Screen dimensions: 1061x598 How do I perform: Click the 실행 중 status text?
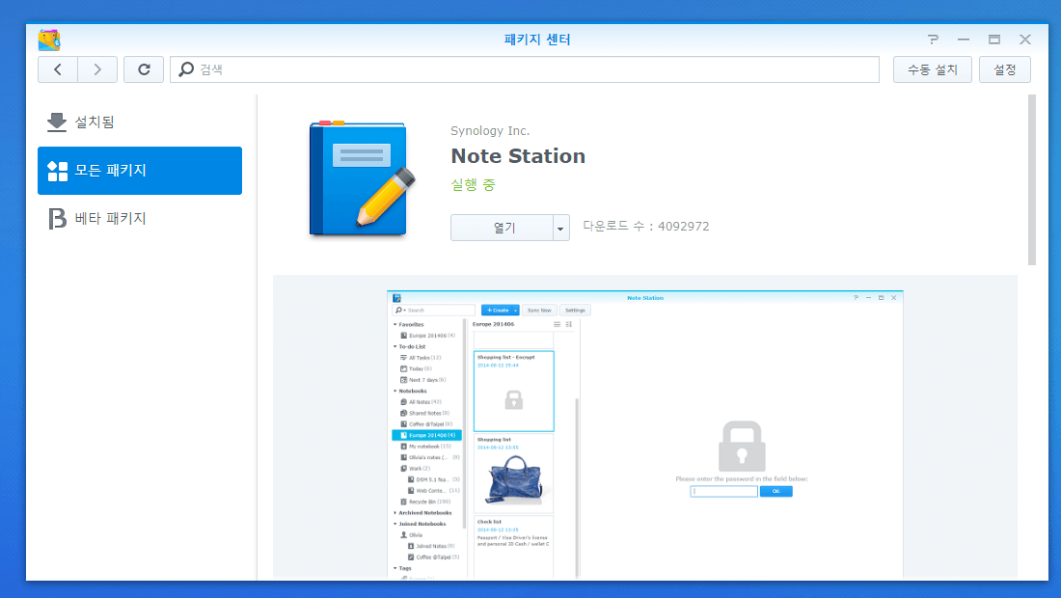[473, 184]
